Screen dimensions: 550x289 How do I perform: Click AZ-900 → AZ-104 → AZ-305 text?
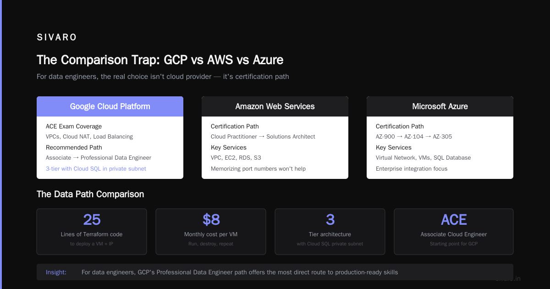coord(414,137)
